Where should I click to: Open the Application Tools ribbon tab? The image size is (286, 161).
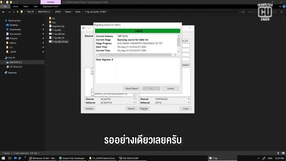click(x=50, y=6)
